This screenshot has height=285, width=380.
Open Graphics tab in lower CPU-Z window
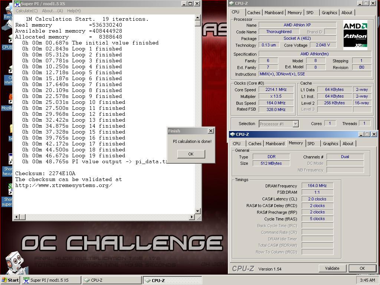tap(331, 144)
